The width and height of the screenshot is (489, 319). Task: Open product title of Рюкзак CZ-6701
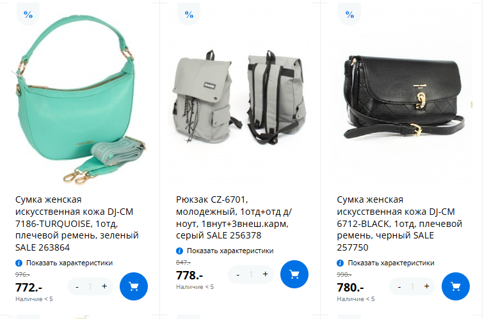(234, 217)
